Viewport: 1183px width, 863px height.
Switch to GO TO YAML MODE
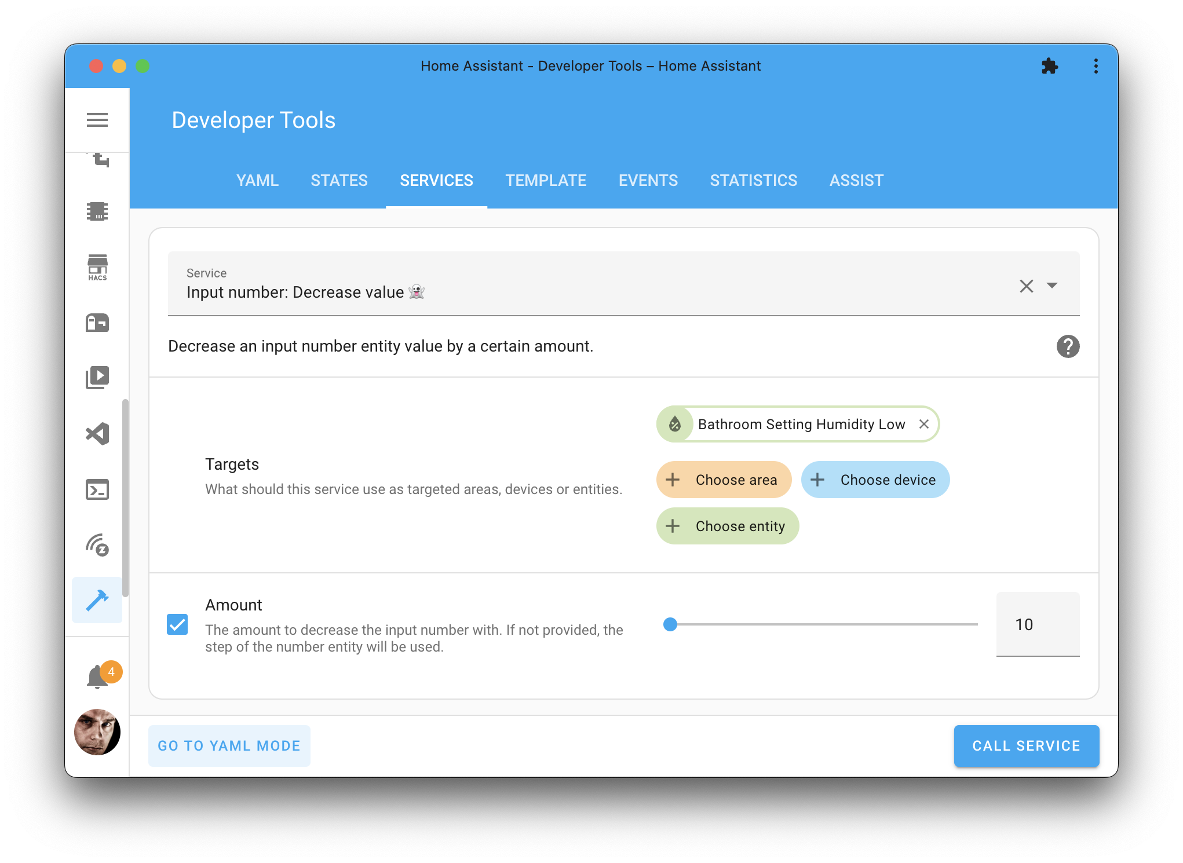point(229,745)
